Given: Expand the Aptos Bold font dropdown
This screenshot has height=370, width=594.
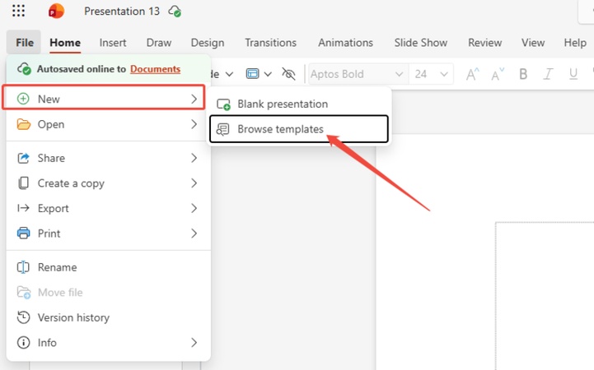Looking at the screenshot, I should [400, 74].
